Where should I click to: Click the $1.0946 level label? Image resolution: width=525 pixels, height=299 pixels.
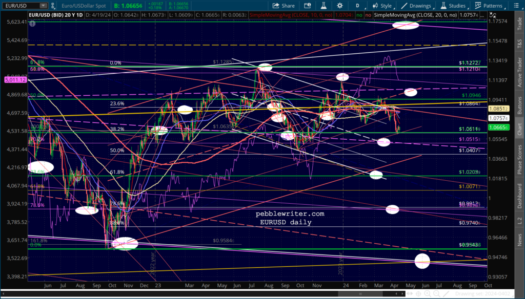[x=471, y=95]
